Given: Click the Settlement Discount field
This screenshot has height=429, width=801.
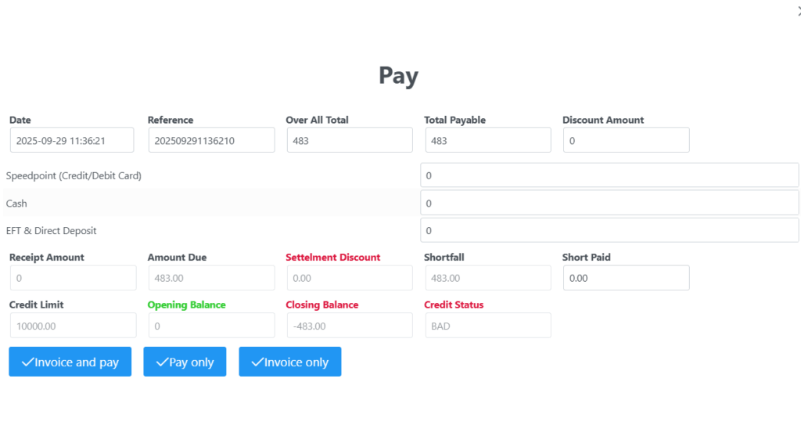Looking at the screenshot, I should [x=349, y=278].
